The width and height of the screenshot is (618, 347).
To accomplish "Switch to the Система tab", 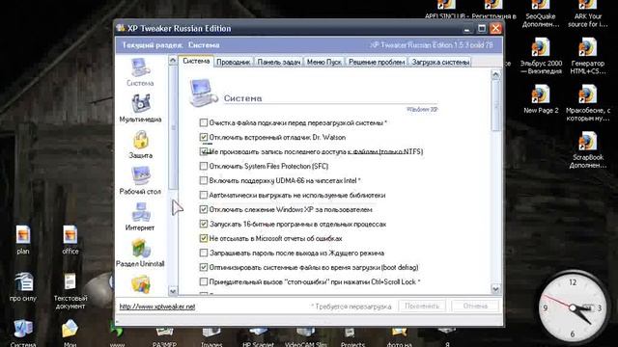I will coord(196,62).
